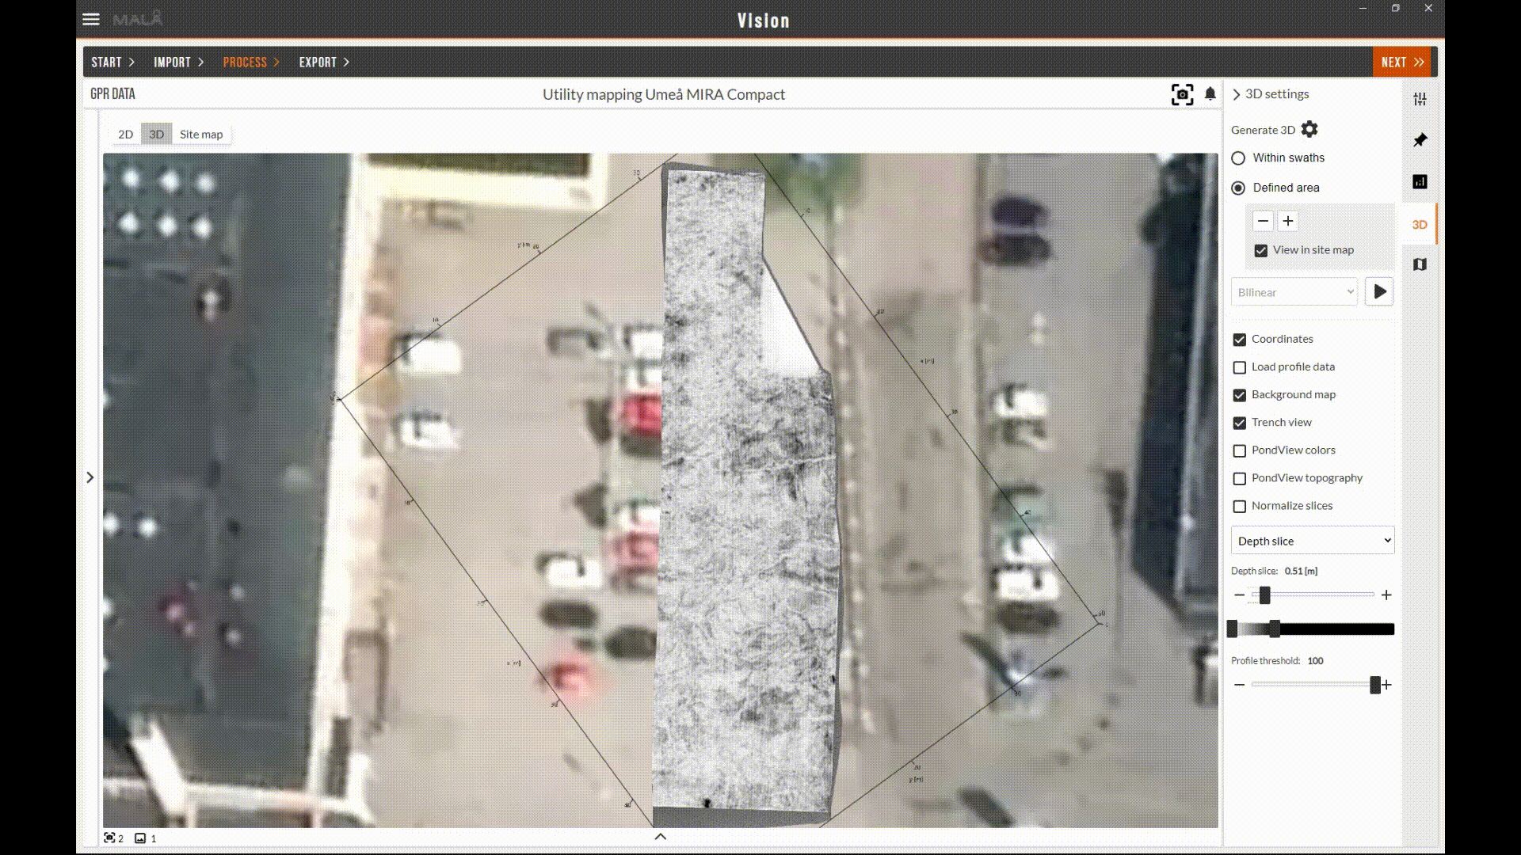1521x855 pixels.
Task: Open the notifications bell
Action: coord(1210,94)
